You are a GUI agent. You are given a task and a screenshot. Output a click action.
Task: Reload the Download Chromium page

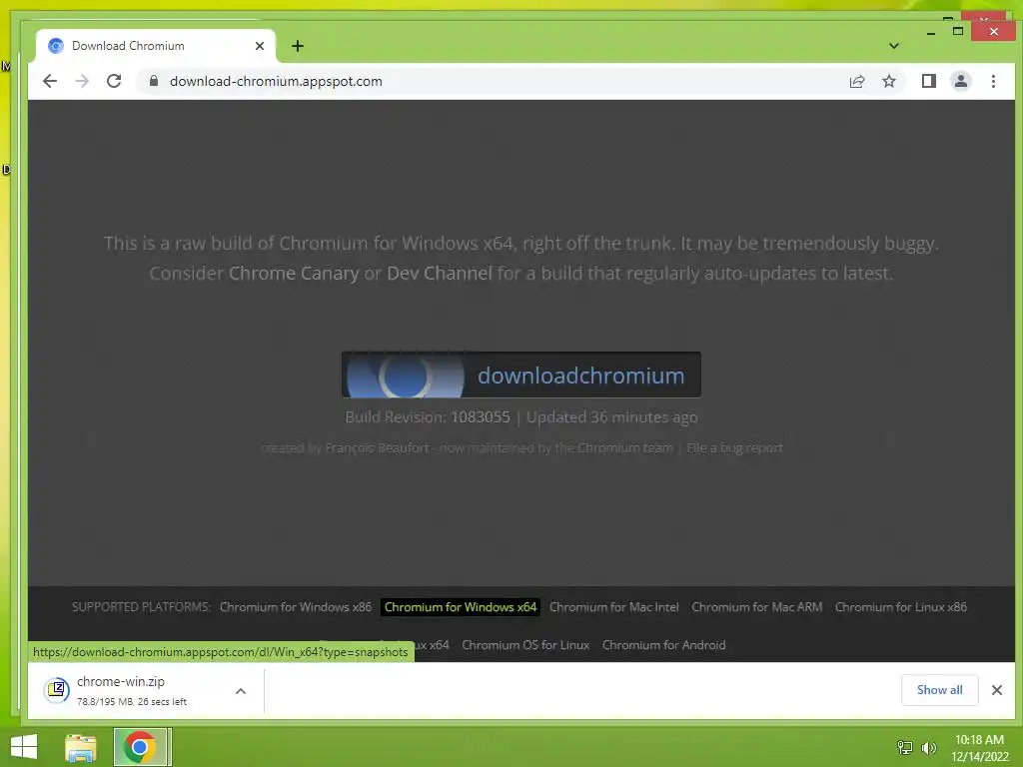pyautogui.click(x=114, y=81)
